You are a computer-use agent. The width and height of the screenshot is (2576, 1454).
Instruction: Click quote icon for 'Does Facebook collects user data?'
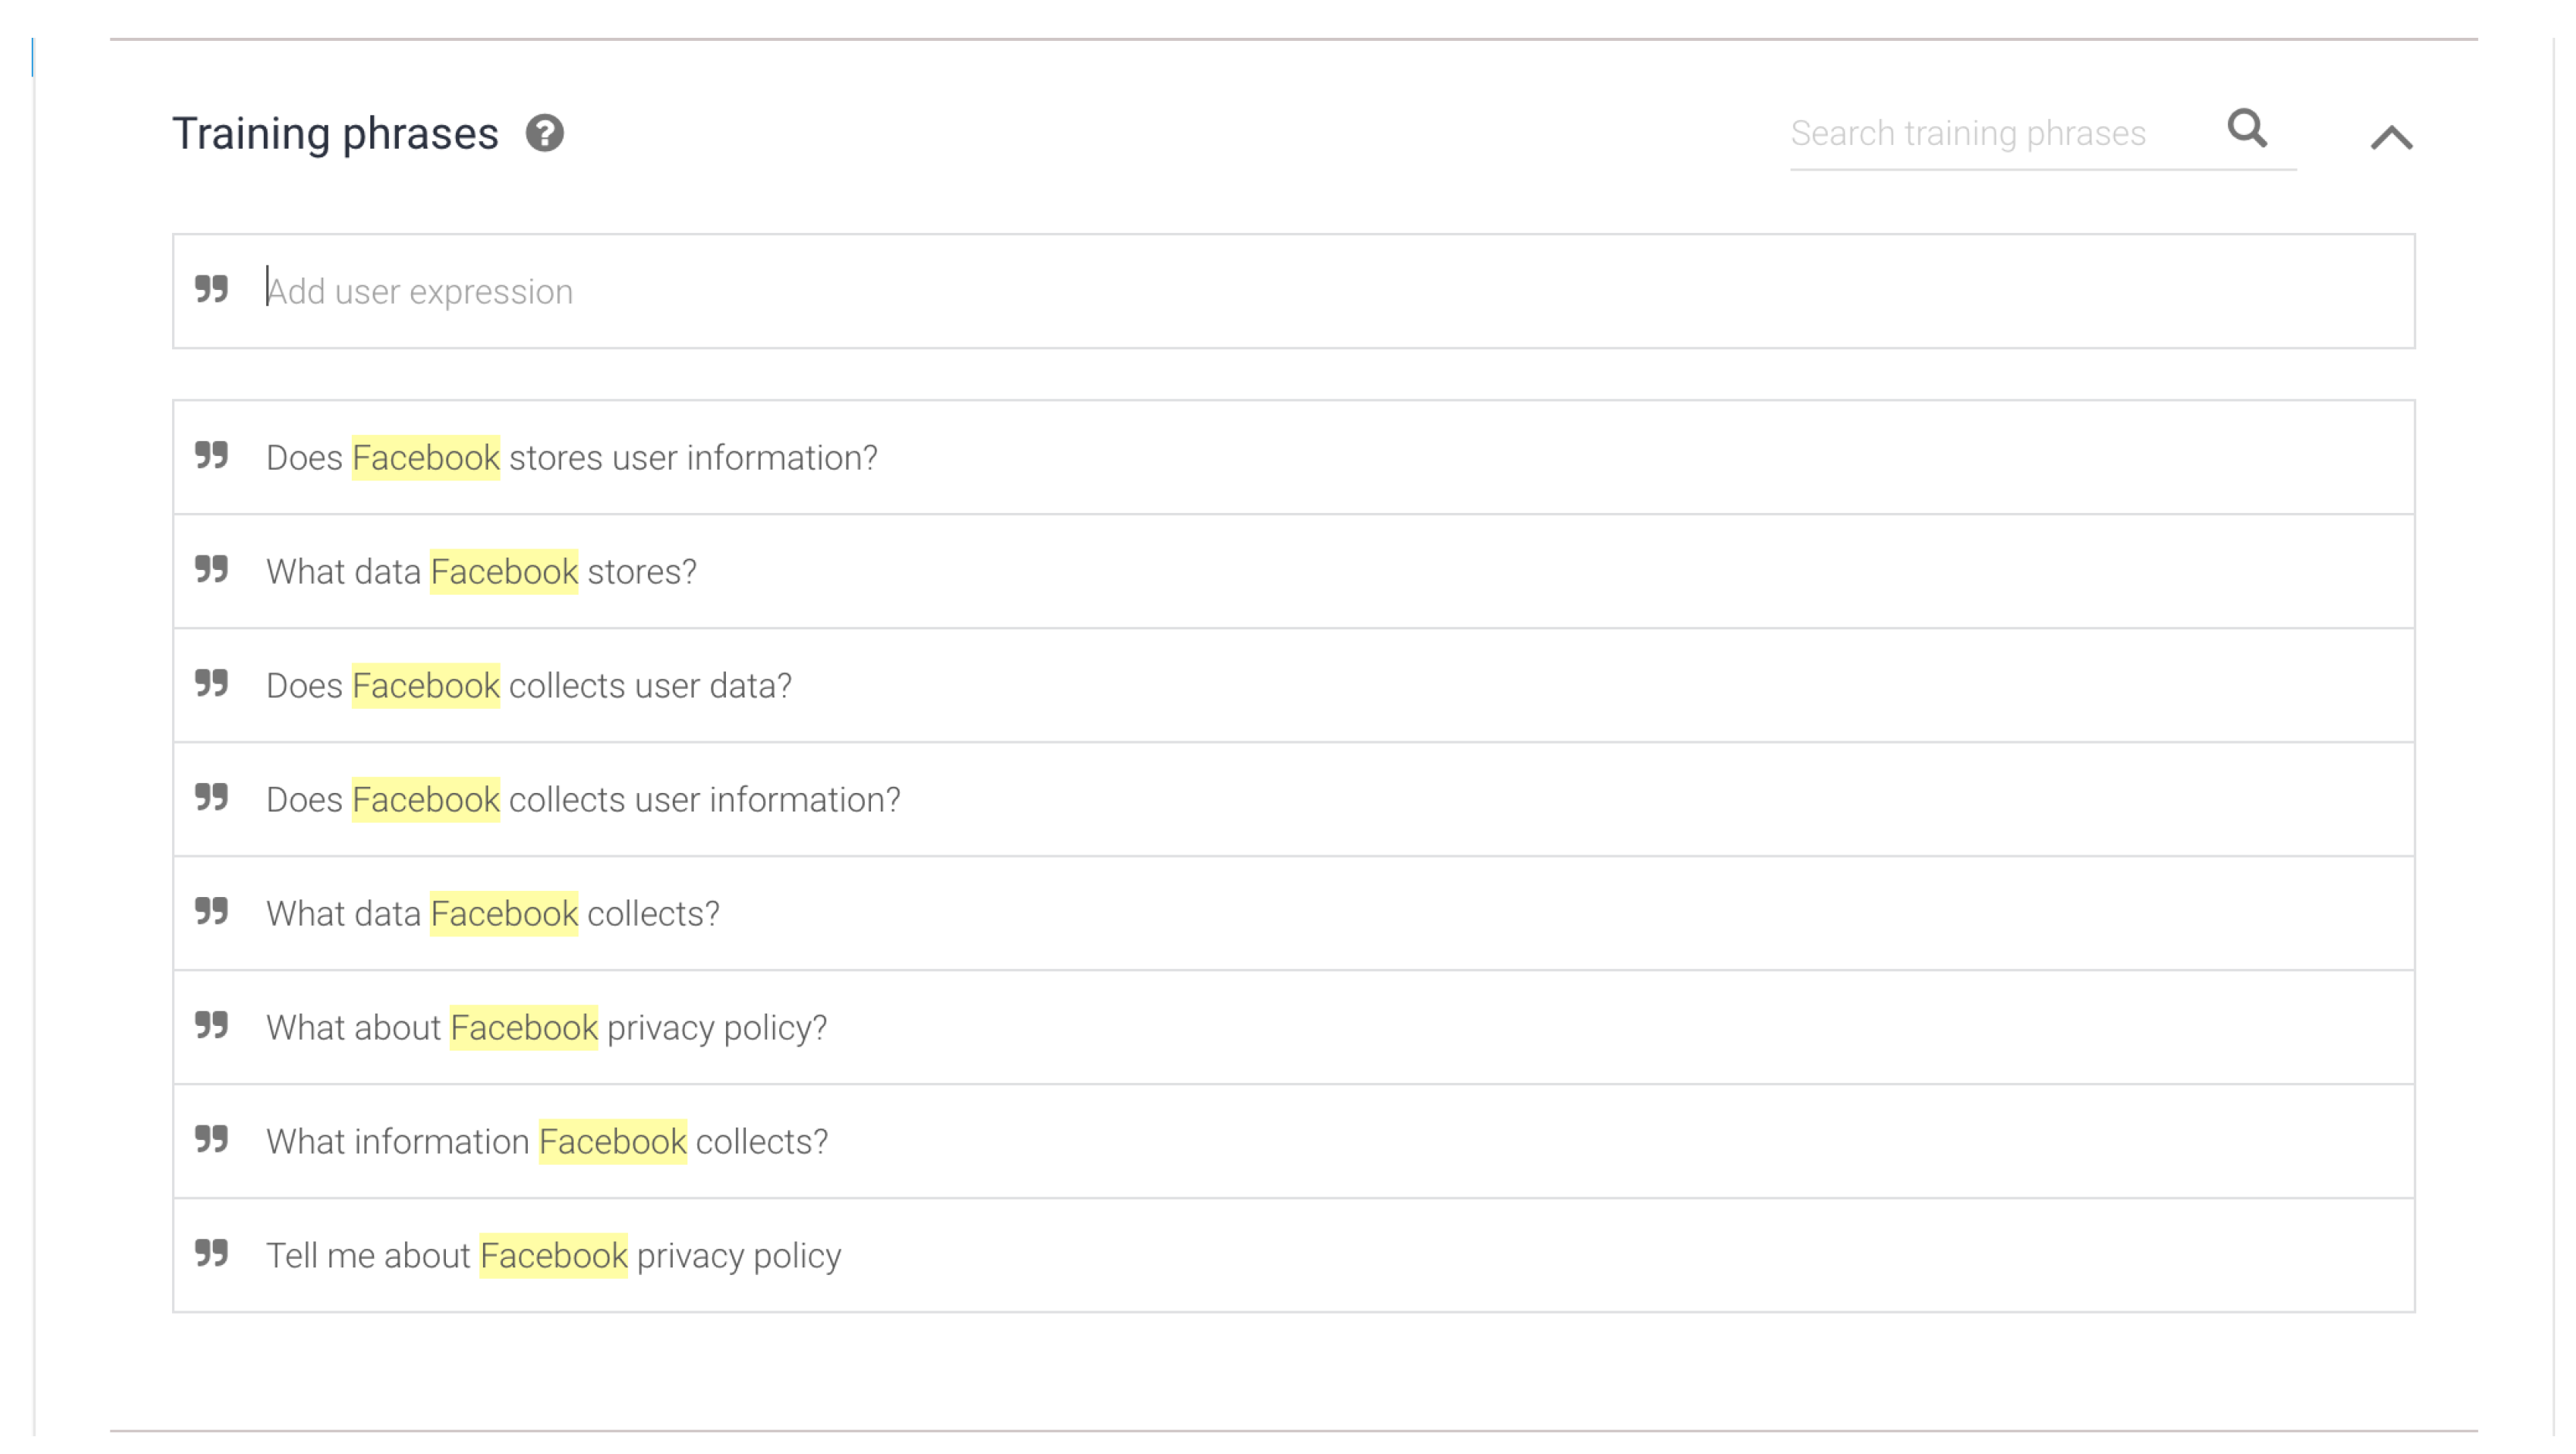pyautogui.click(x=212, y=683)
